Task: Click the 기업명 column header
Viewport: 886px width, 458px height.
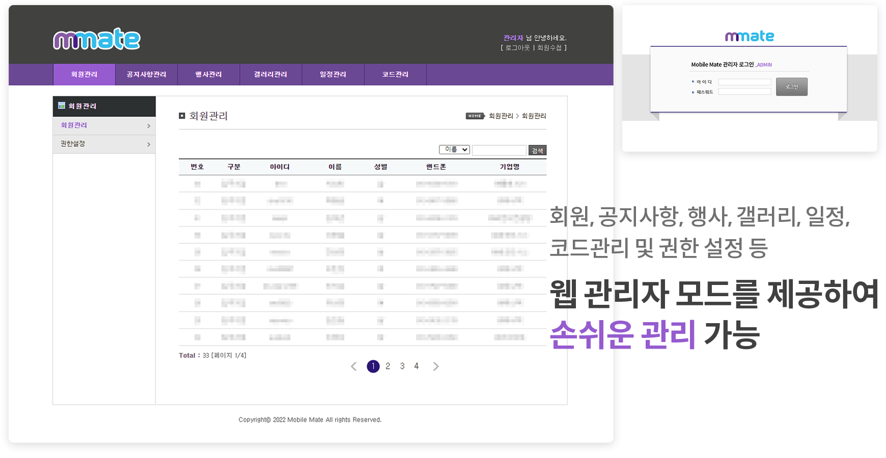Action: pos(510,167)
